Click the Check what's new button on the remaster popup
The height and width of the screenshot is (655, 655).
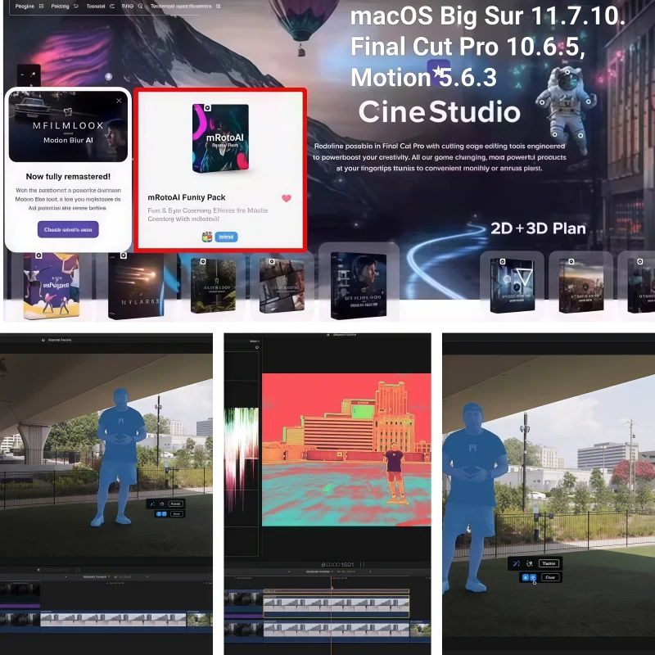(69, 228)
